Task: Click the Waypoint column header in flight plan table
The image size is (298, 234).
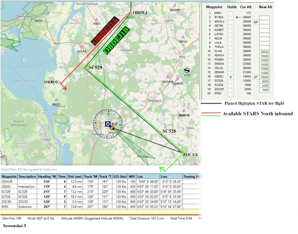Action: click(x=9, y=176)
